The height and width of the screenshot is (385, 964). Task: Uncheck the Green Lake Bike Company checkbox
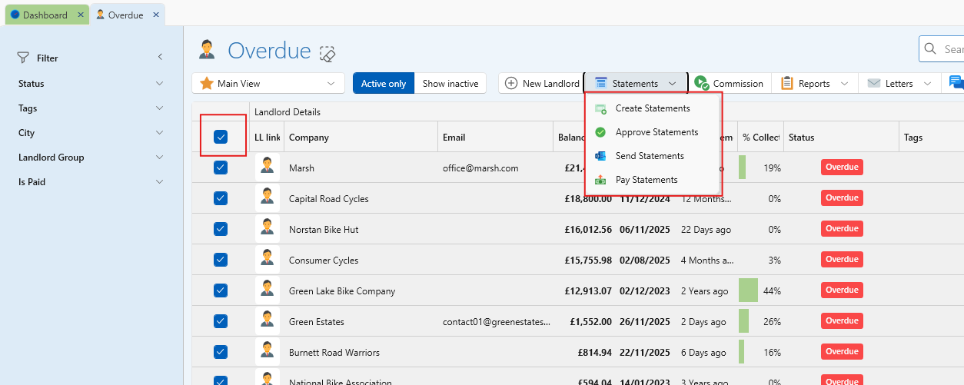point(221,290)
